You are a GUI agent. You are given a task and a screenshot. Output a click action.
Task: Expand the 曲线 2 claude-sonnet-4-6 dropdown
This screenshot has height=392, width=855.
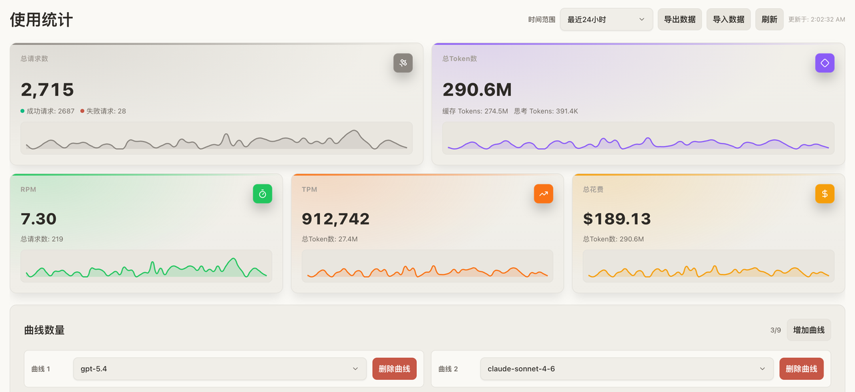tap(626, 369)
